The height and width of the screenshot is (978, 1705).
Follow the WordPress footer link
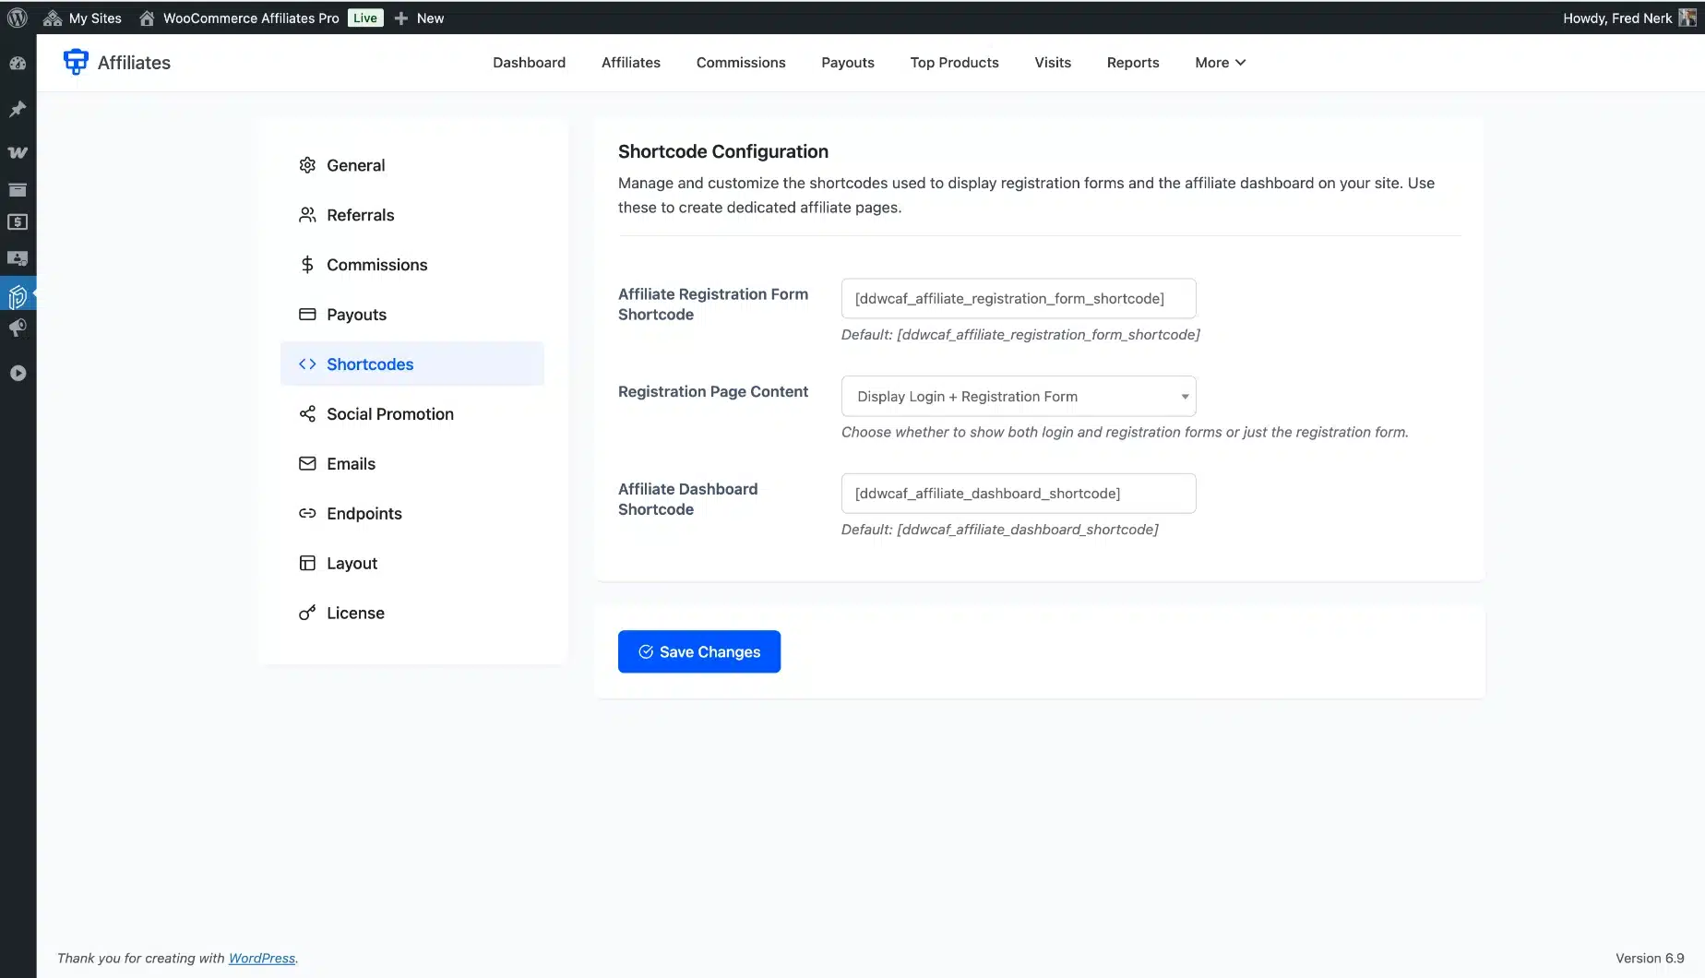pos(262,959)
